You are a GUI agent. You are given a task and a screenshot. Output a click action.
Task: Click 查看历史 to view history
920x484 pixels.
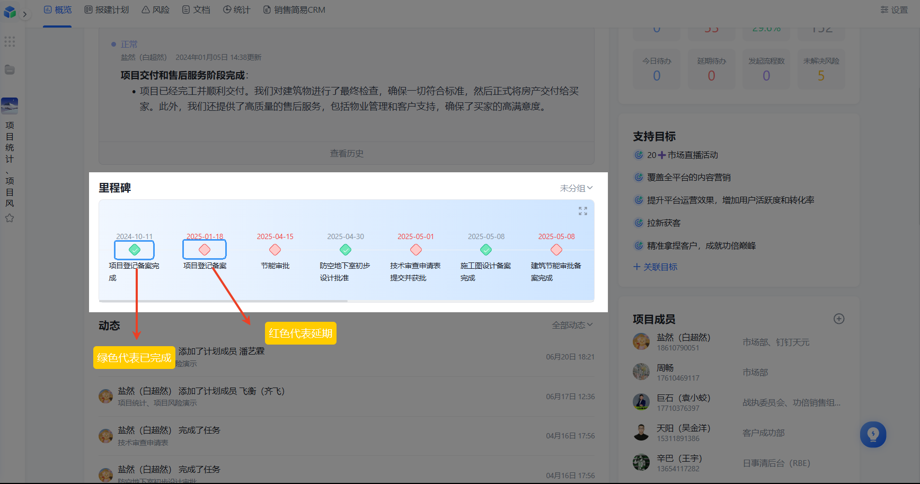click(347, 153)
